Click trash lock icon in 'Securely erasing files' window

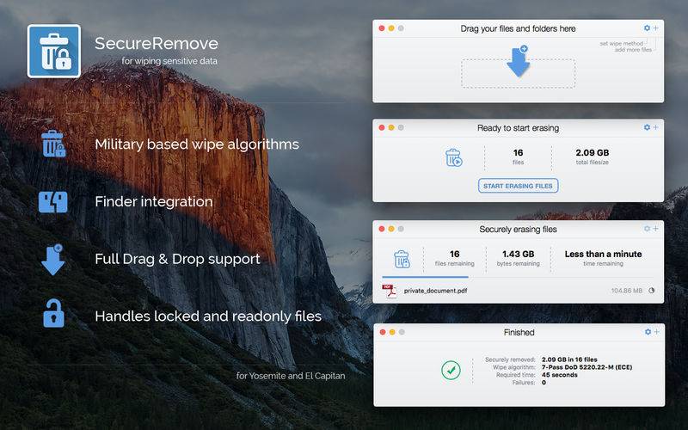point(402,259)
